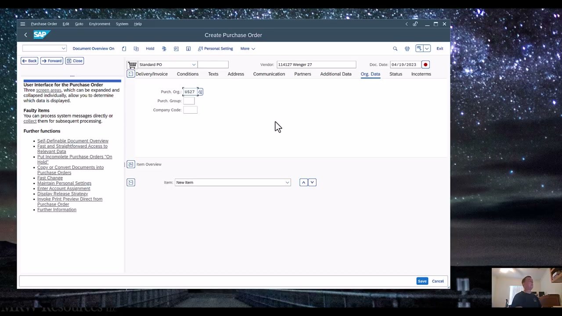Click the Purch. Org. search help icon
This screenshot has height=316, width=562.
pos(200,92)
